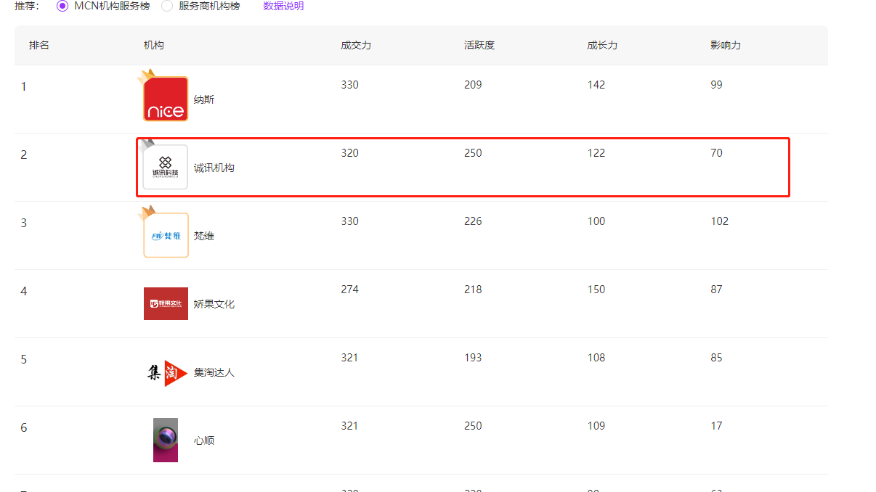
Task: Click 娇果文化's 影响力 value 87
Action: tap(717, 290)
